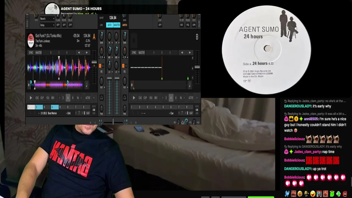Screen dimensions: 352x198
Task: Increase Deck A loop size with right arrow
Action: click(x=82, y=98)
